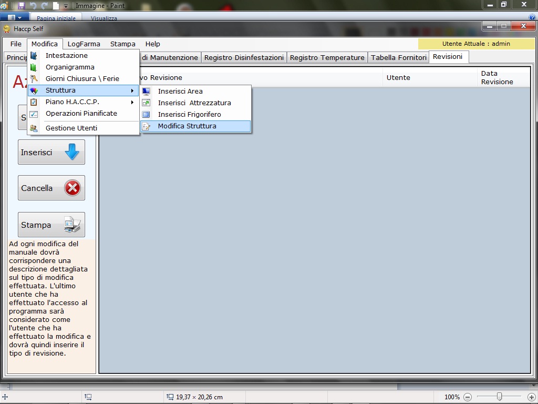Open the Paint application menu dropdown

pyautogui.click(x=14, y=18)
